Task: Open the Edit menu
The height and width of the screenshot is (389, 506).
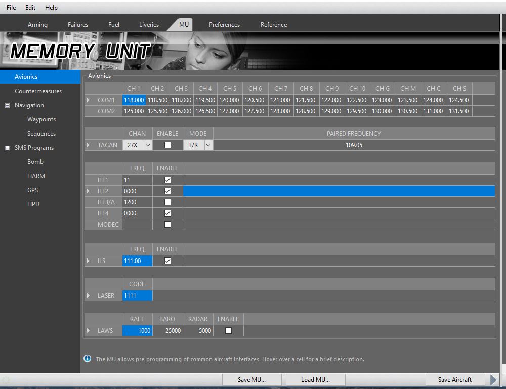Action: (x=30, y=8)
